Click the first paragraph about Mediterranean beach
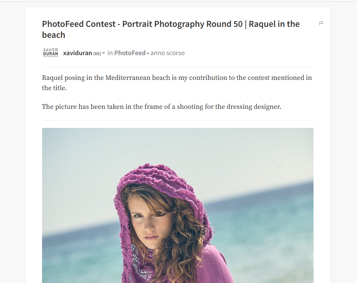This screenshot has height=283, width=357. point(177,83)
